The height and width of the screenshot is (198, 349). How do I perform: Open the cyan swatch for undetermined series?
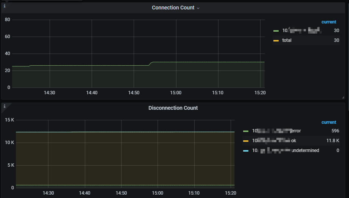coord(246,150)
